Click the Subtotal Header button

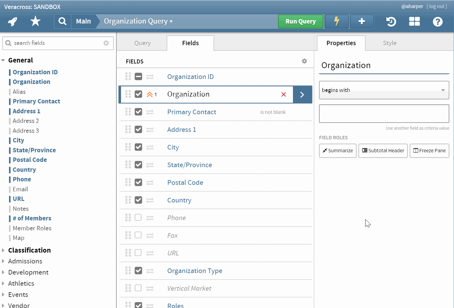[383, 151]
